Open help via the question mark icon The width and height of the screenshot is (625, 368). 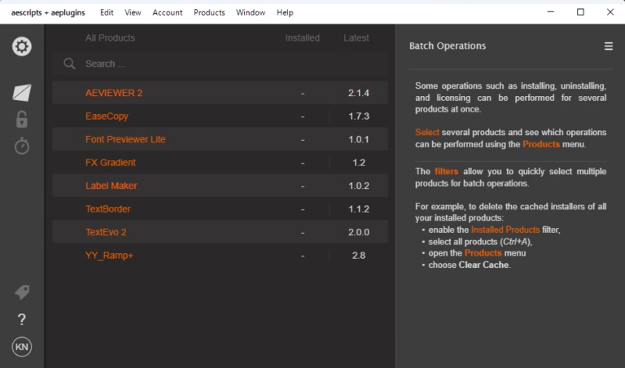(22, 319)
